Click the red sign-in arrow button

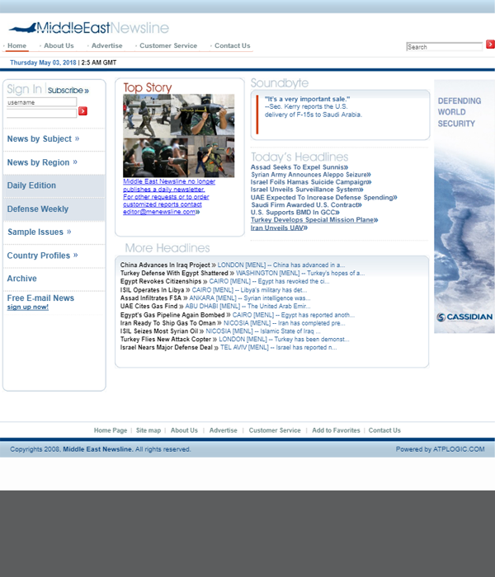[x=82, y=111]
